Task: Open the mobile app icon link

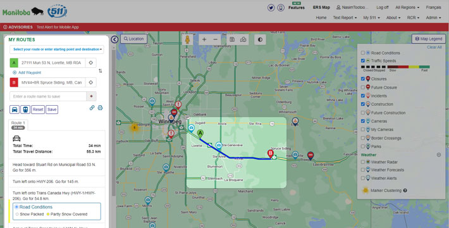Action: coord(281,8)
